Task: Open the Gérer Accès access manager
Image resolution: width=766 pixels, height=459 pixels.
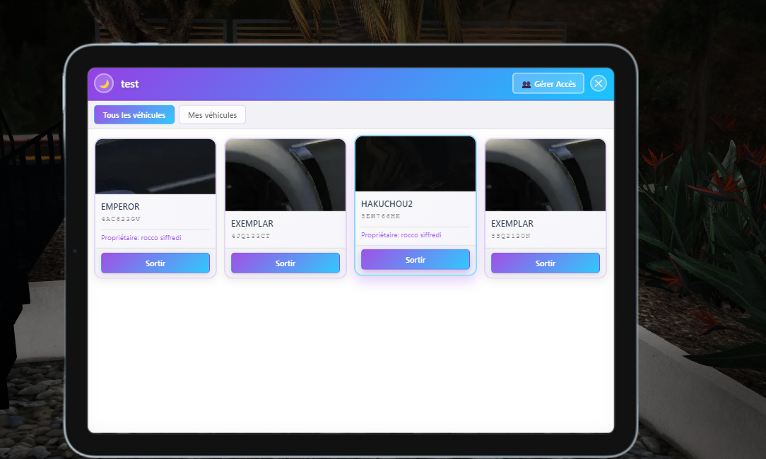Action: pyautogui.click(x=548, y=83)
